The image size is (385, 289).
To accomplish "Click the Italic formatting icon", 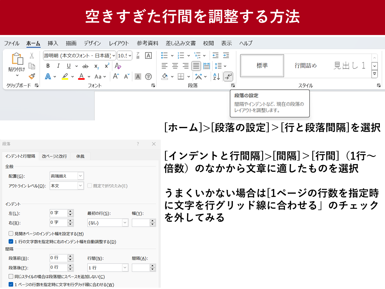I will click(x=58, y=66).
